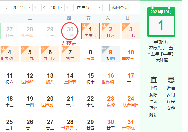188x132 pixels.
Task: Select October 16 世界粮 cell
Action: point(111,77)
